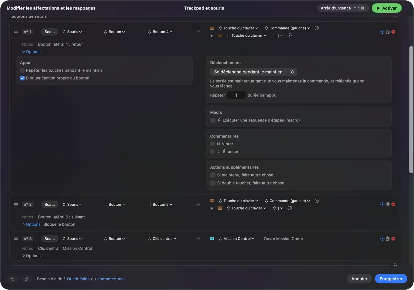Open the Se déclenche pendant le maintien dropdown
Screen dimensions: 414x290
point(253,72)
